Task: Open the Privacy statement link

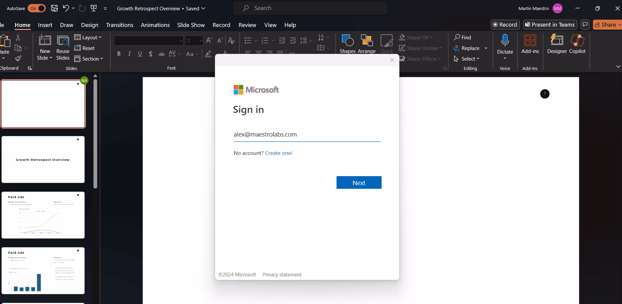Action: (282, 275)
